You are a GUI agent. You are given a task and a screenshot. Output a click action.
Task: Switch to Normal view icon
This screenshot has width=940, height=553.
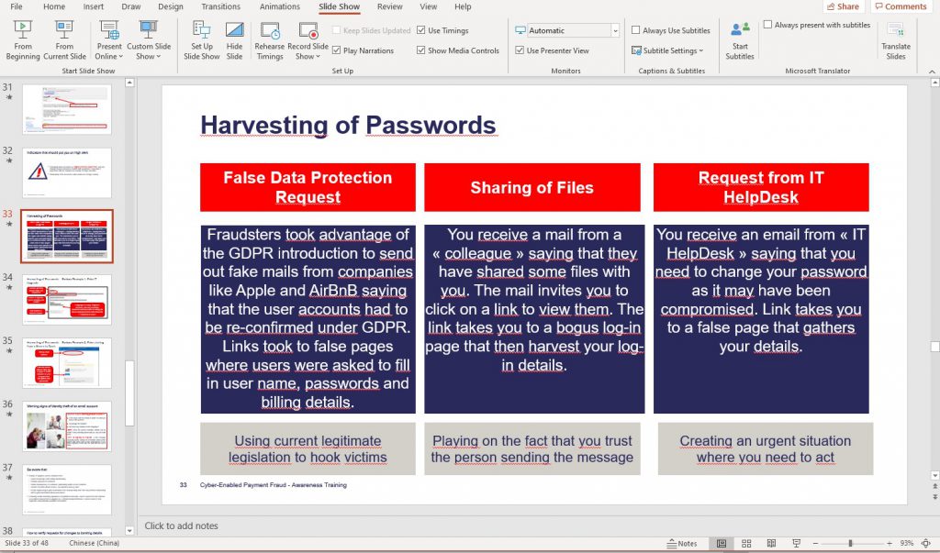(722, 544)
